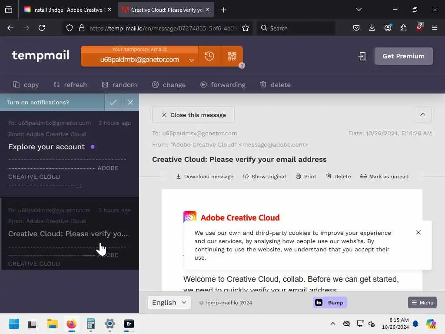Open Firefox from the taskbar

72,324
